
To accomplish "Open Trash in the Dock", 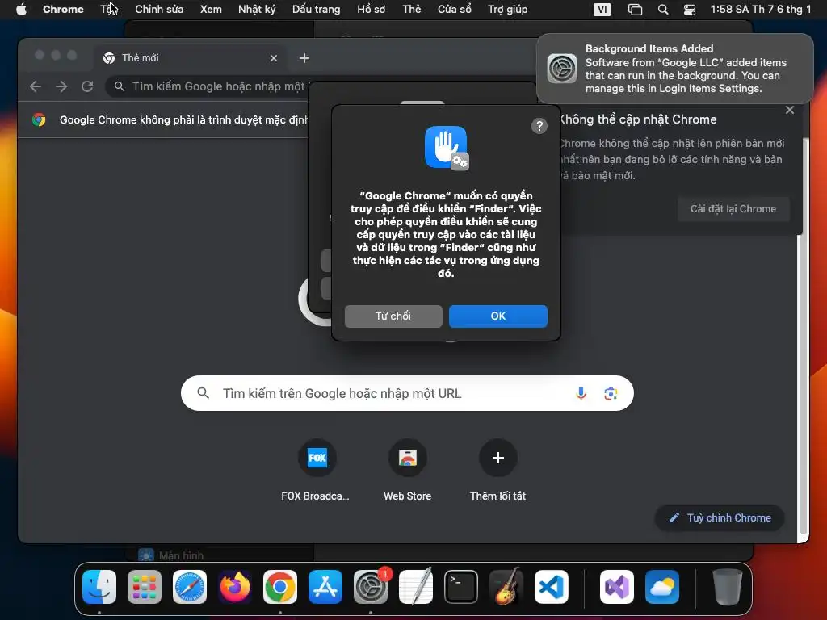I will [728, 587].
